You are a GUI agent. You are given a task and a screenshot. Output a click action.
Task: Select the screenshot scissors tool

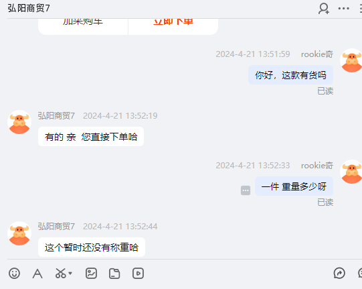61,274
